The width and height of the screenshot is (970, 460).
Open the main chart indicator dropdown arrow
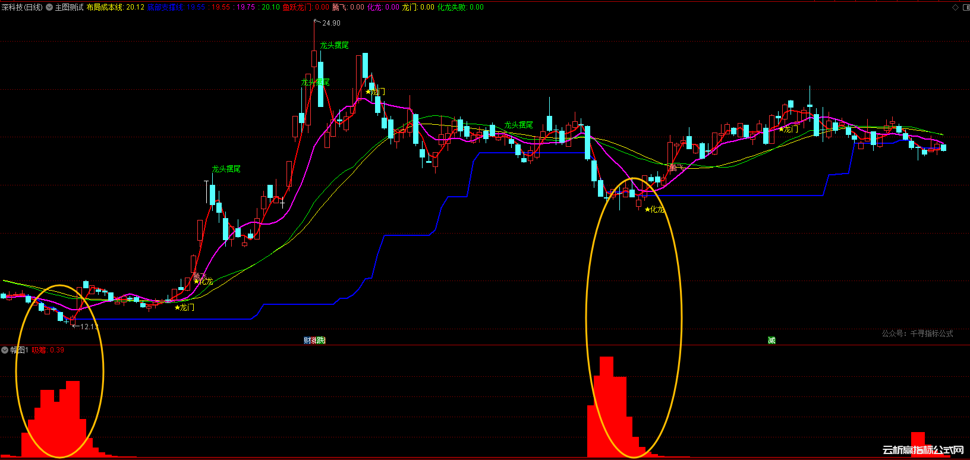pyautogui.click(x=49, y=7)
